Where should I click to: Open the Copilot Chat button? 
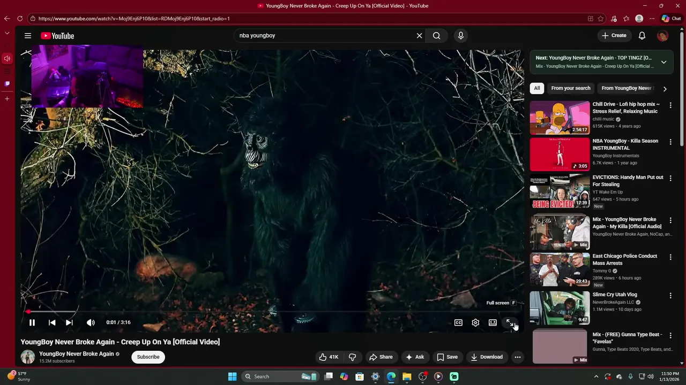tap(671, 18)
